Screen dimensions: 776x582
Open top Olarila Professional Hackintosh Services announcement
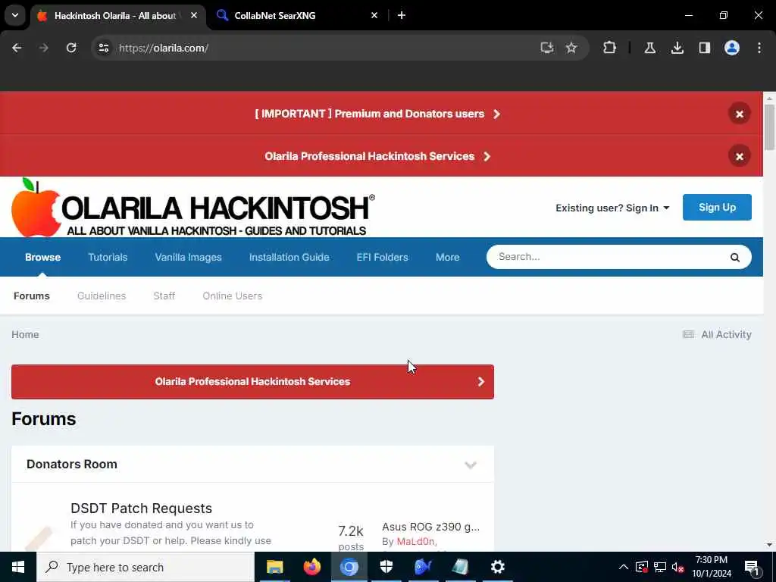point(377,156)
